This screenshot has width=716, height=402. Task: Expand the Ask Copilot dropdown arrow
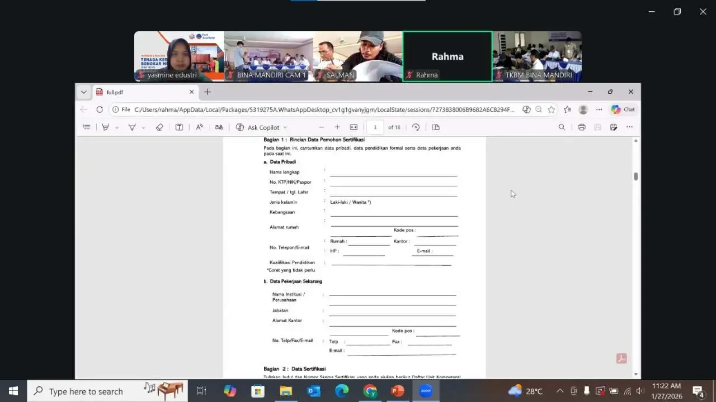285,128
